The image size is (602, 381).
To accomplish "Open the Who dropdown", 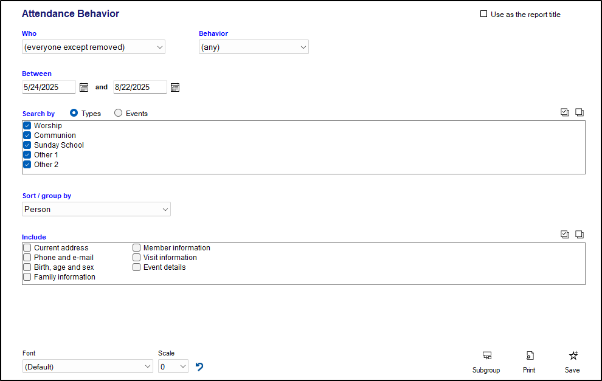I will pyautogui.click(x=93, y=47).
